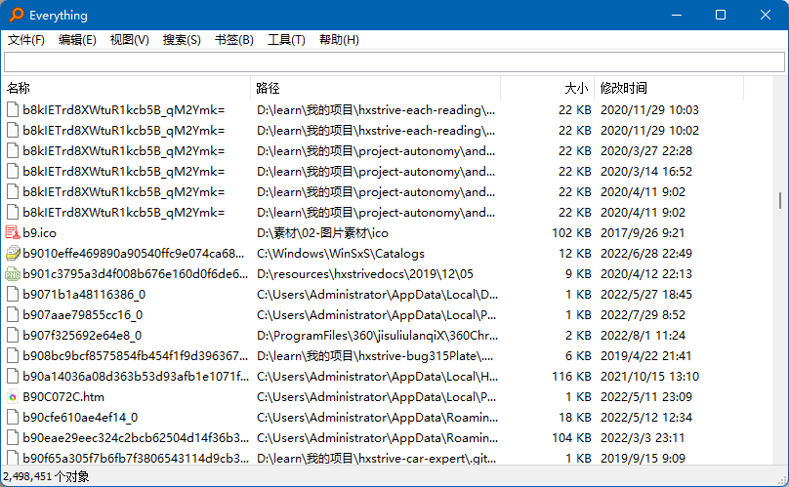This screenshot has height=487, width=789.
Task: Sort results by the 名称 column header
Action: click(x=126, y=88)
